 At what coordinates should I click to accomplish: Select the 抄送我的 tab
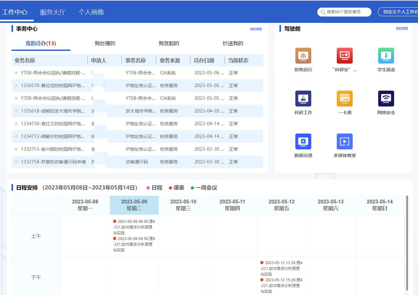click(233, 44)
